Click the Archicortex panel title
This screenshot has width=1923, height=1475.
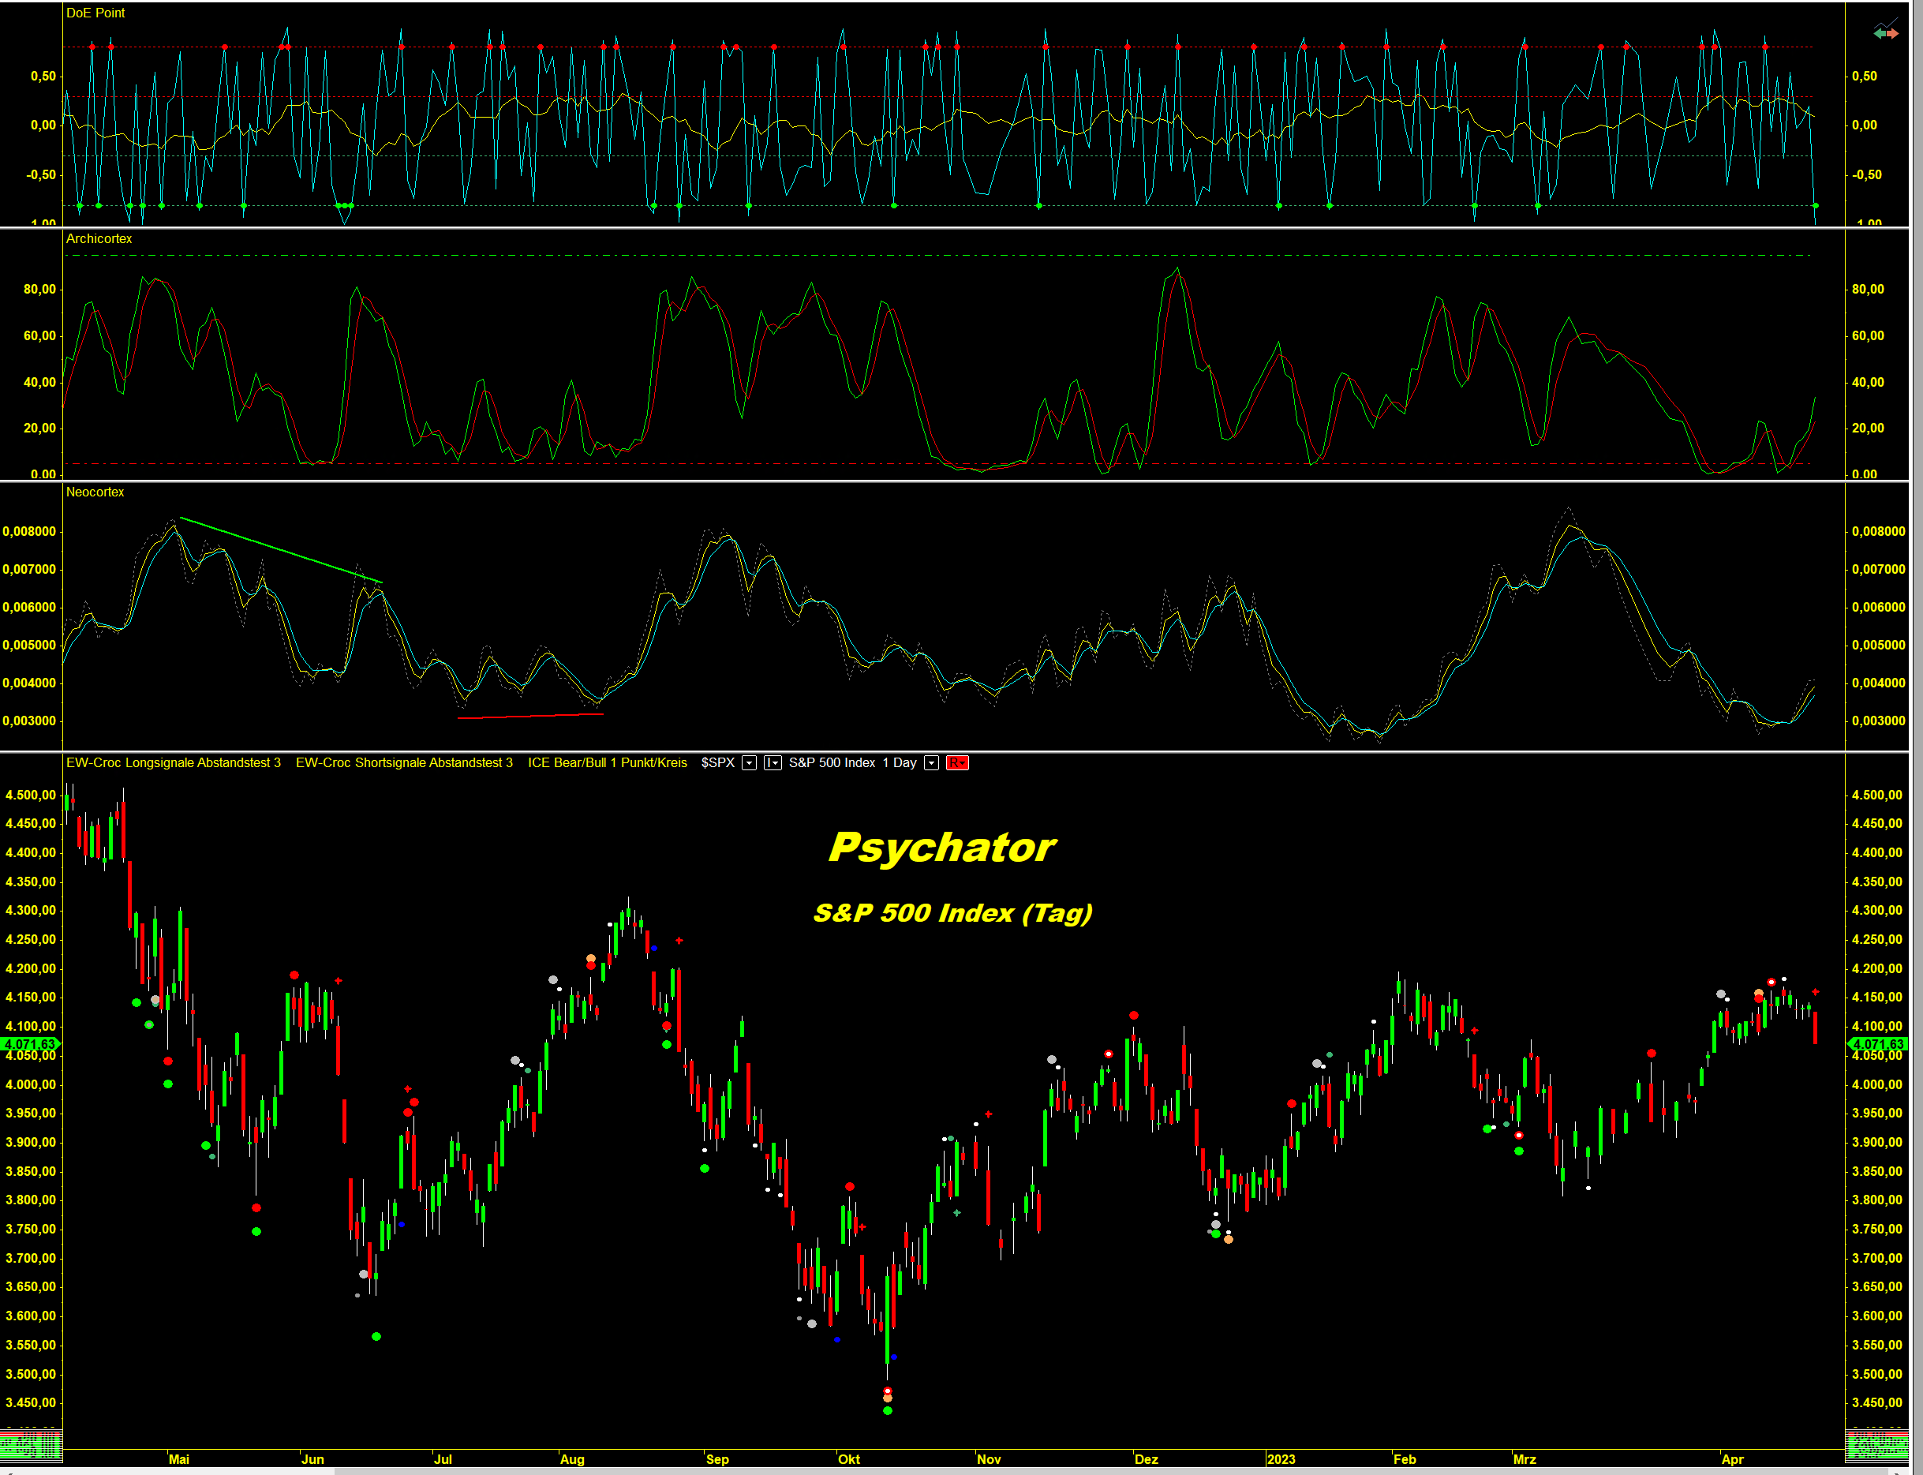point(99,239)
